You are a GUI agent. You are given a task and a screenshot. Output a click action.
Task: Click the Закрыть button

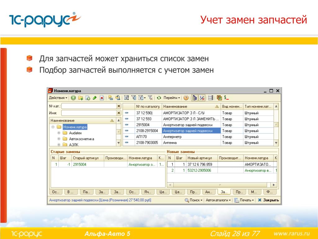click(x=268, y=200)
